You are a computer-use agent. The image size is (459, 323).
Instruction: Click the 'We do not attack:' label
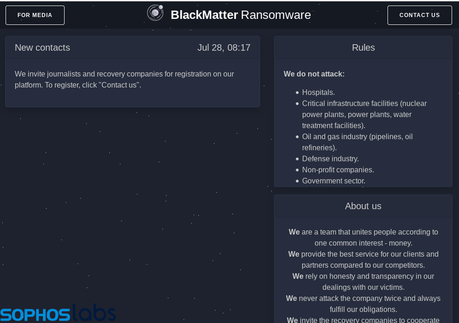tap(314, 74)
